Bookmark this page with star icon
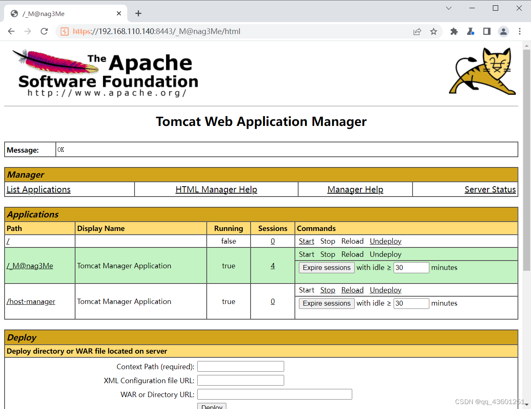This screenshot has height=409, width=531. [x=433, y=32]
